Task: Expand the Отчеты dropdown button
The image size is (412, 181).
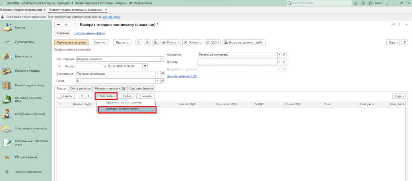Action: tap(192, 42)
